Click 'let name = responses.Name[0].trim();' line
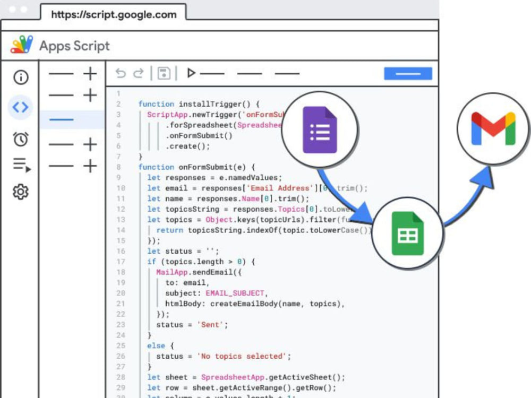This screenshot has height=398, width=531. 228,198
